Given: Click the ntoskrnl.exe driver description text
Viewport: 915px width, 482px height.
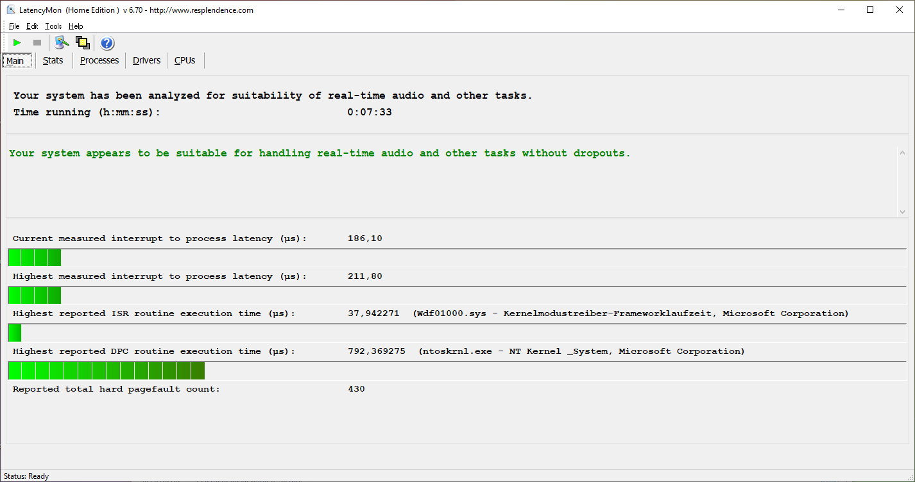Looking at the screenshot, I should pos(581,351).
